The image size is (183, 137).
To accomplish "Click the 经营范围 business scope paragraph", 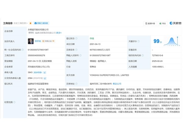I will [x=104, y=102].
